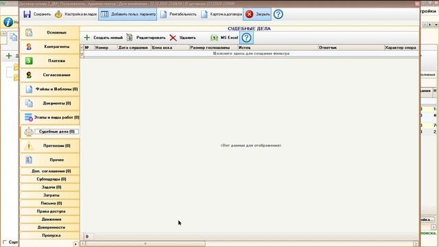
Task: Open Претензии (0) tab
Action: (x=50, y=145)
